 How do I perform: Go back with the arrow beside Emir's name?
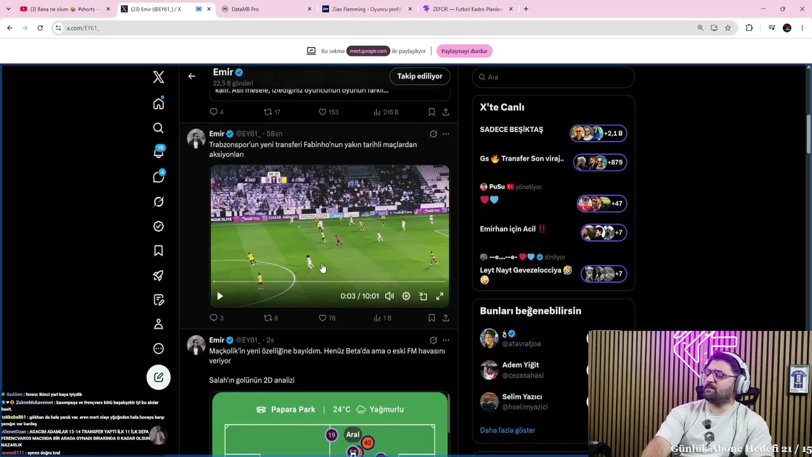tap(192, 76)
